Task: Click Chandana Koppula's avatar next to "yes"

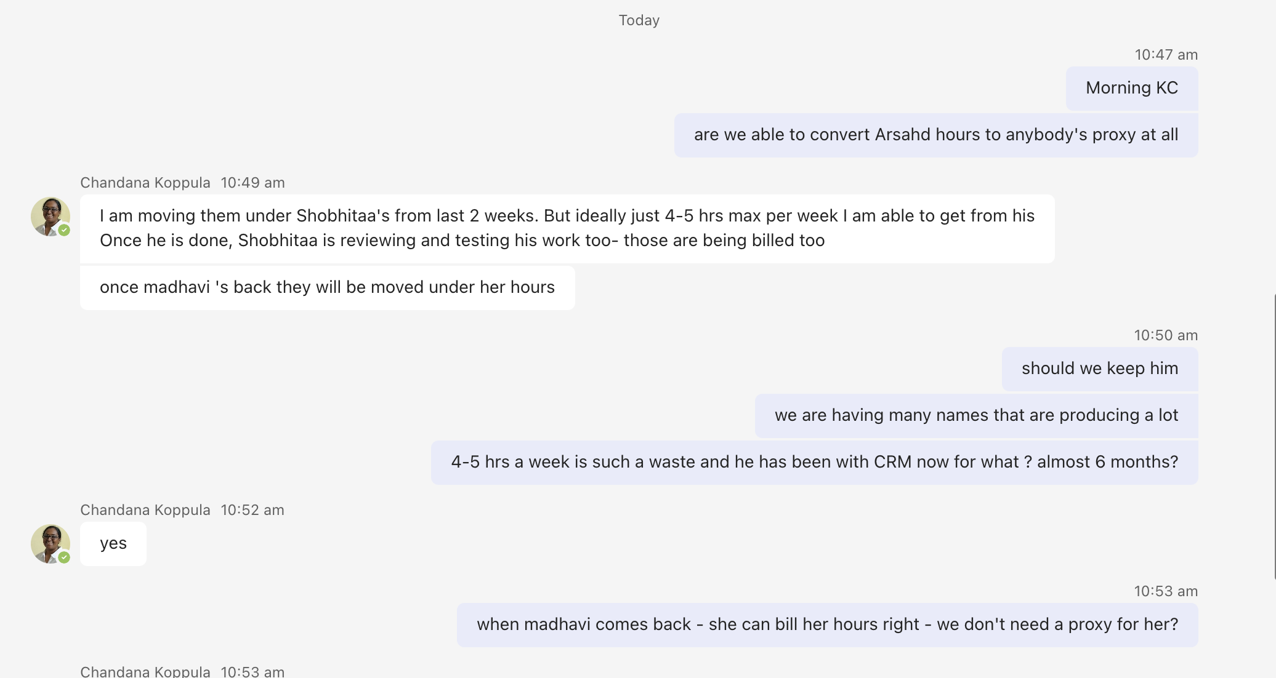Action: (x=49, y=543)
